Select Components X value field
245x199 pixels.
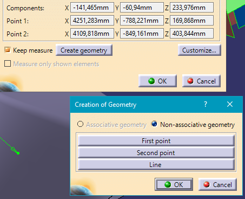[92, 8]
